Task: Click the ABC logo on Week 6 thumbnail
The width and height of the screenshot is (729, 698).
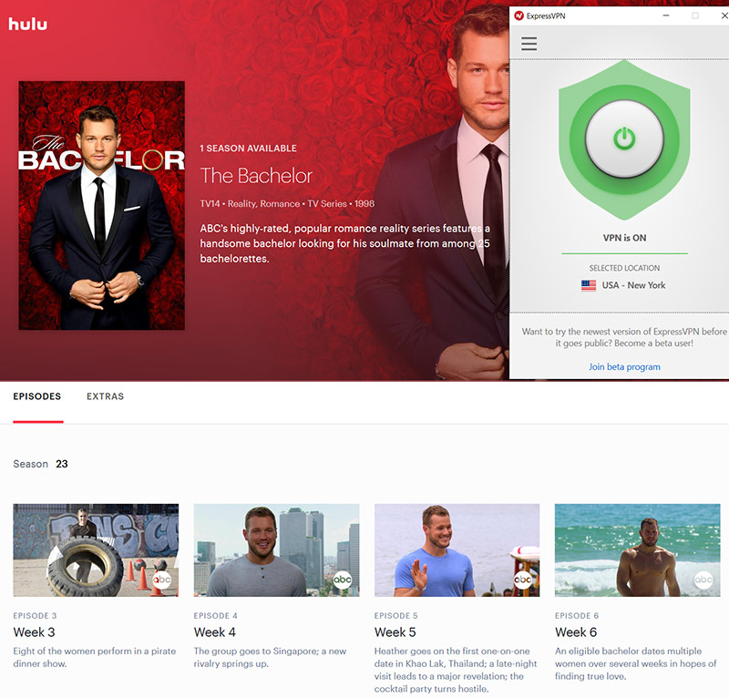Action: [x=703, y=580]
